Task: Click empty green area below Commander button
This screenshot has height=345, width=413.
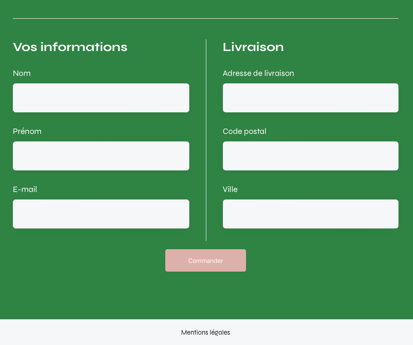Action: click(x=205, y=296)
